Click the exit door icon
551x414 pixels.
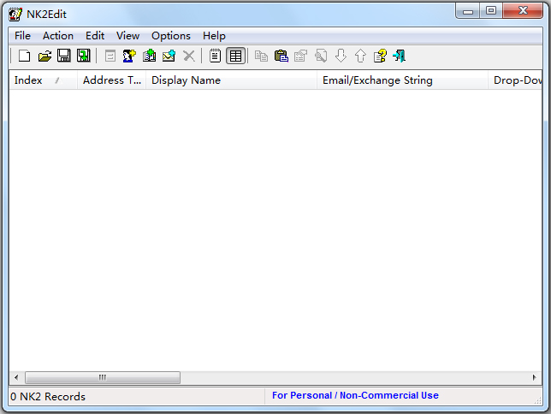(400, 56)
